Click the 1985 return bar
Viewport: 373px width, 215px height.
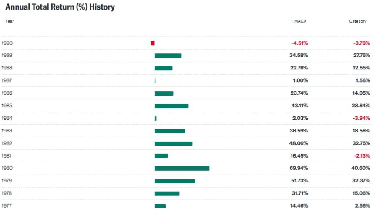[171, 106]
